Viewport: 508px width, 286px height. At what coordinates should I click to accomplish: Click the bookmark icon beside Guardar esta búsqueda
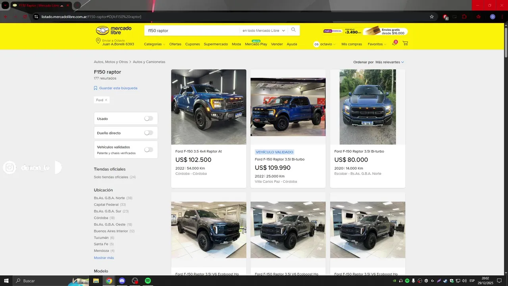[96, 88]
